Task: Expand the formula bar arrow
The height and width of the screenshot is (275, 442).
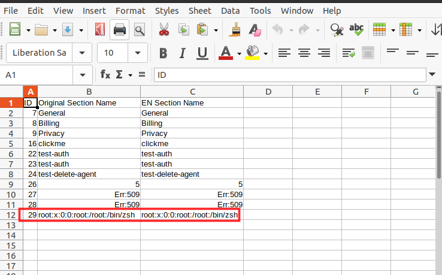Action: coord(432,74)
